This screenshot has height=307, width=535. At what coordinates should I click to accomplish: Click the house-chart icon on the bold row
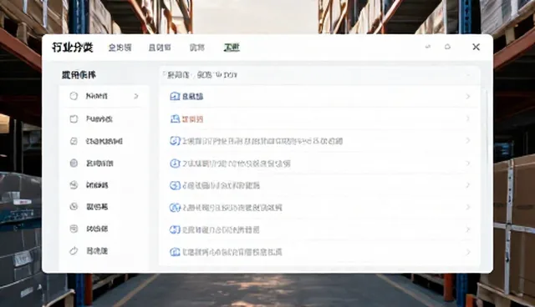click(175, 96)
